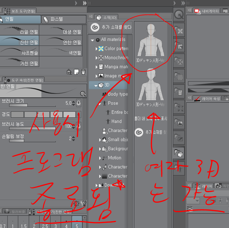The width and height of the screenshot is (229, 228).
Task: Adjust the 브러시 크기 slider
Action: click(32, 105)
